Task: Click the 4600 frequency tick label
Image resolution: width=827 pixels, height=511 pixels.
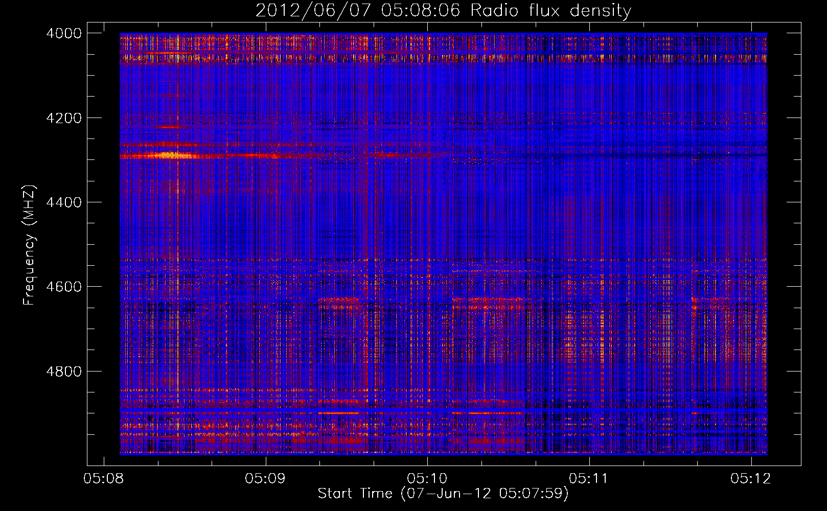Action: point(64,287)
